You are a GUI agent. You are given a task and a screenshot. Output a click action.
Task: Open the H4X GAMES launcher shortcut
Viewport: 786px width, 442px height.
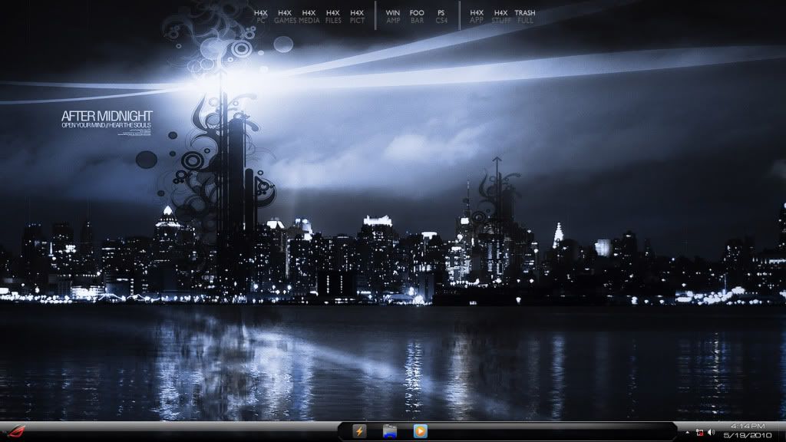285,17
